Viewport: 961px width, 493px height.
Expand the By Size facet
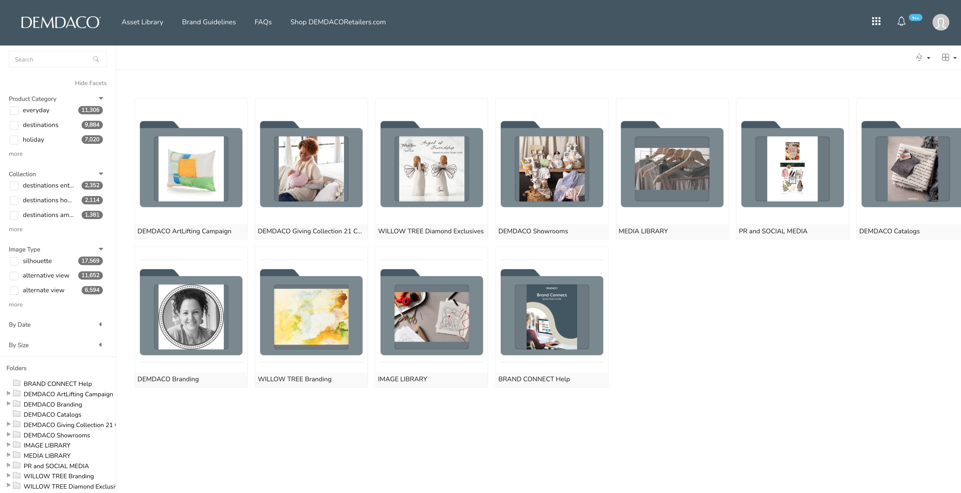point(100,345)
